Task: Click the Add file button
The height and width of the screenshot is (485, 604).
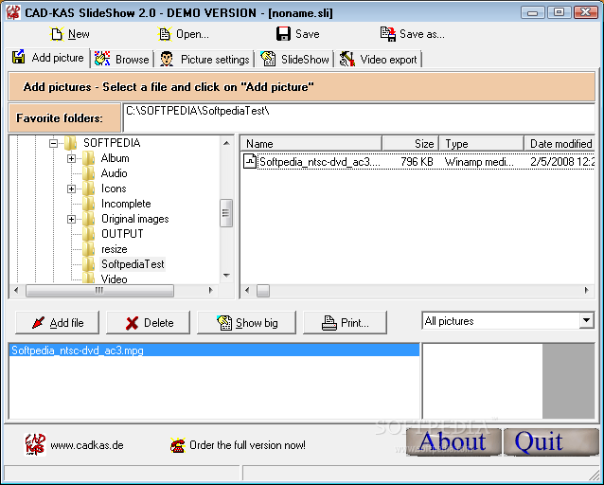Action: coord(57,323)
